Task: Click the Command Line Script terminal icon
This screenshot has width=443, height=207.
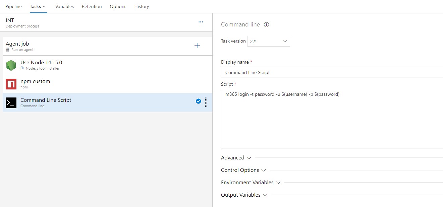Action: [11, 103]
